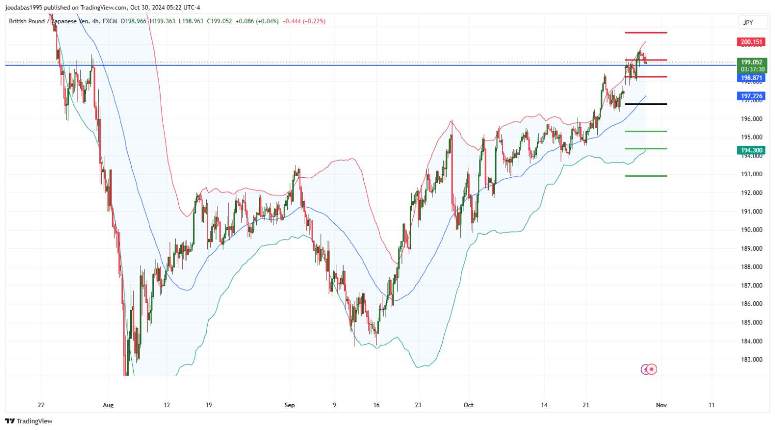The height and width of the screenshot is (430, 775).
Task: Click the 16 date label on time axis
Action: tap(376, 405)
